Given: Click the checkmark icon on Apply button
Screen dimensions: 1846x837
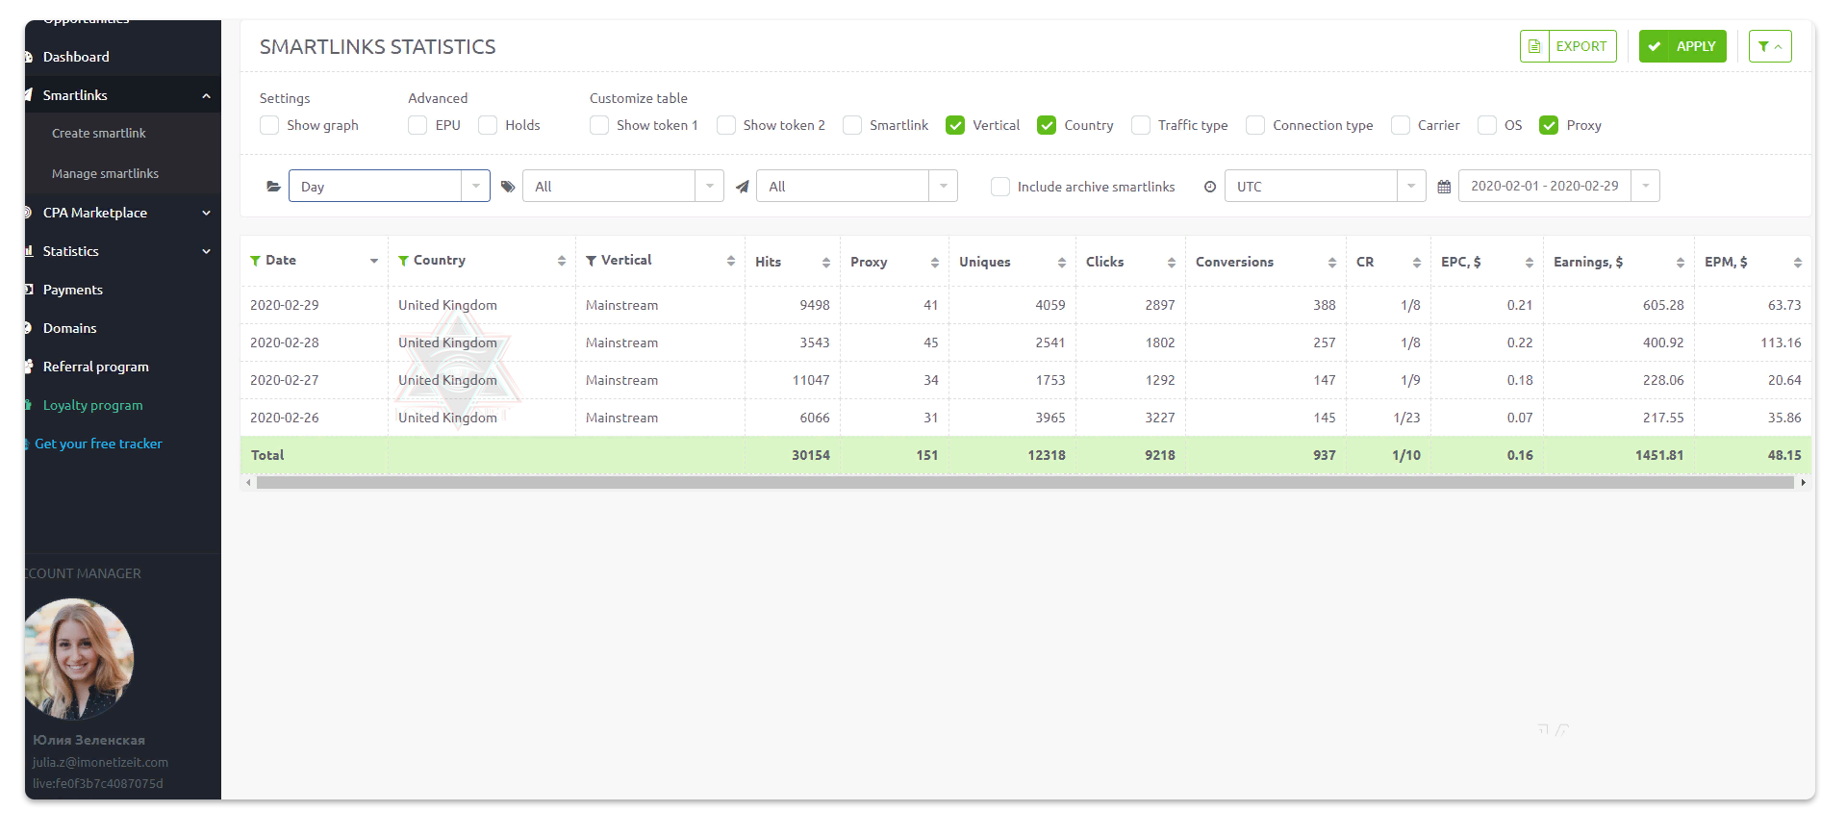Looking at the screenshot, I should pyautogui.click(x=1655, y=46).
